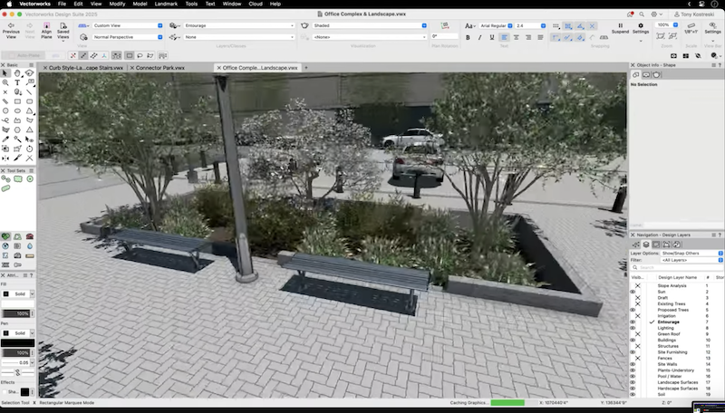Adjust the fill opacity 100% slider
This screenshot has width=725, height=413.
coord(17,313)
